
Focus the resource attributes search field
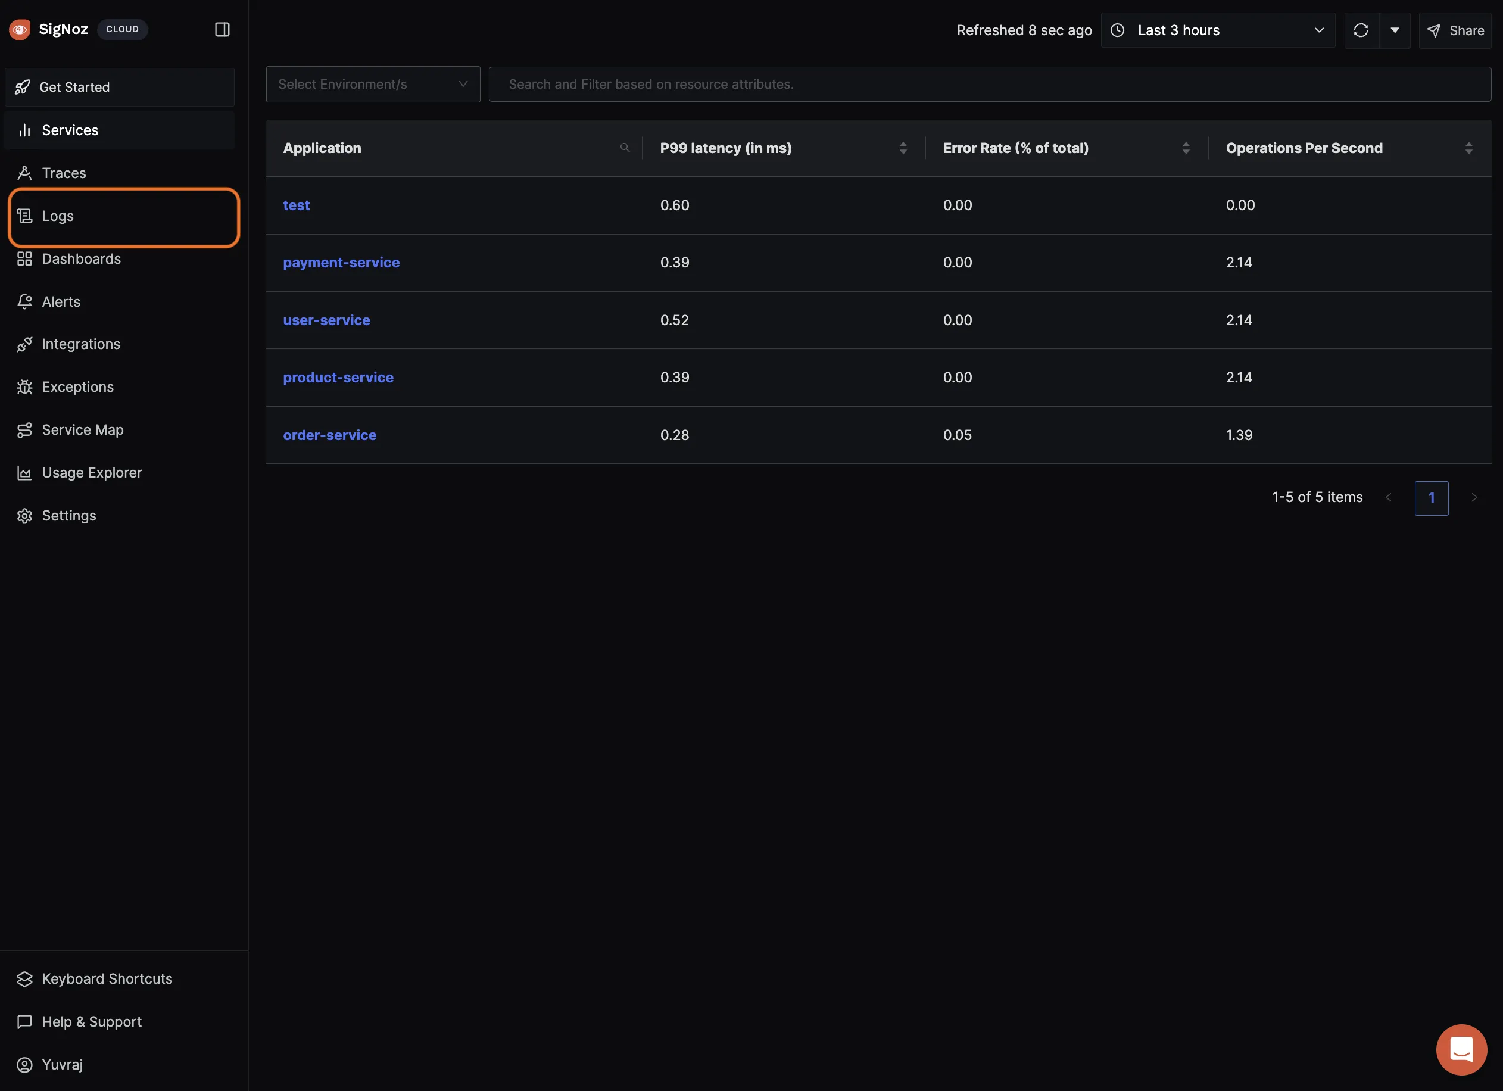(989, 84)
